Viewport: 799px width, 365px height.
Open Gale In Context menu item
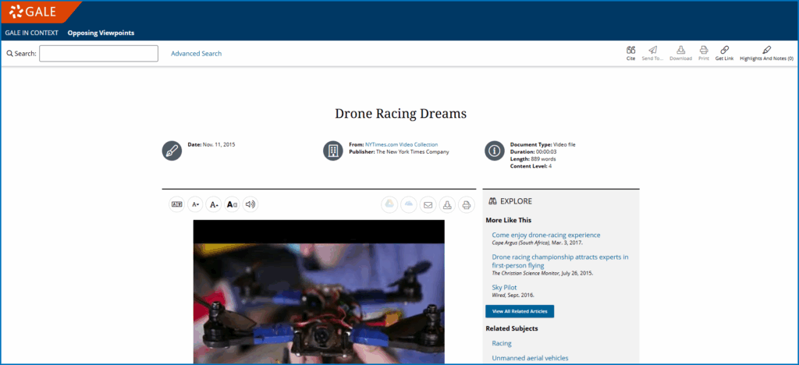pos(31,33)
